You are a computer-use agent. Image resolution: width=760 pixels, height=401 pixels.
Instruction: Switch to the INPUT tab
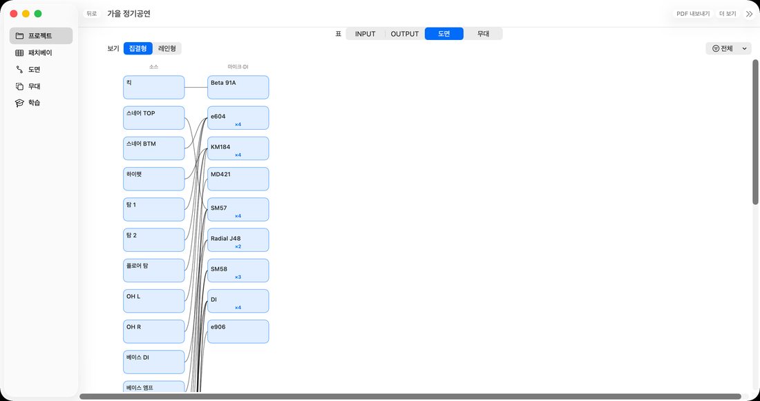pyautogui.click(x=365, y=34)
